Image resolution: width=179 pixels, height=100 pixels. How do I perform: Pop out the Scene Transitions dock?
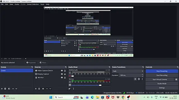[x=143, y=67]
